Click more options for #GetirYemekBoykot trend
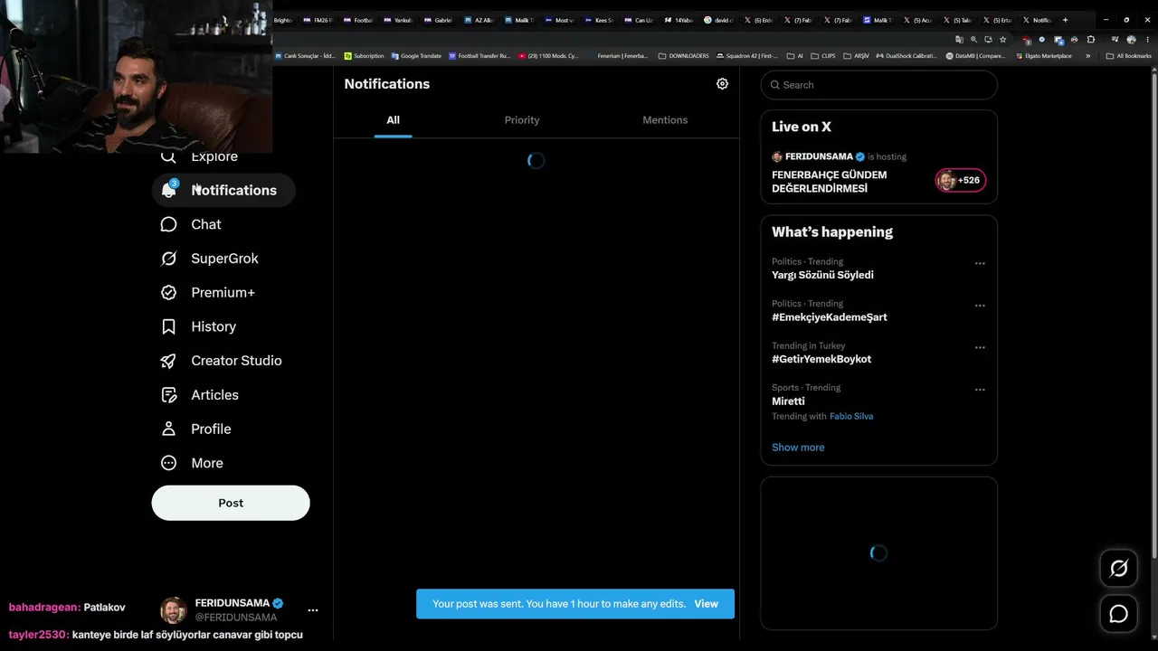The width and height of the screenshot is (1158, 651). click(x=980, y=348)
